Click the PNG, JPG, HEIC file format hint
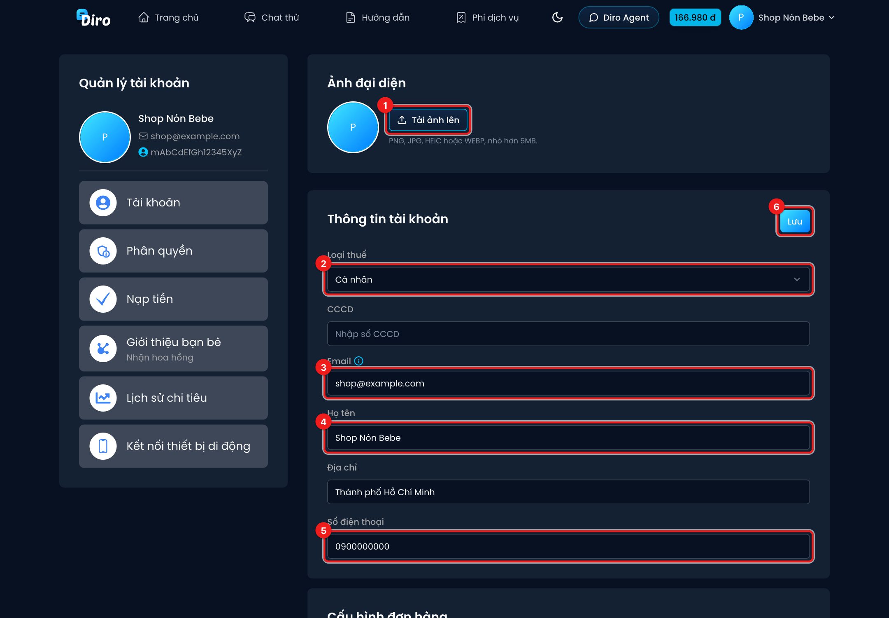The image size is (889, 618). click(x=463, y=141)
